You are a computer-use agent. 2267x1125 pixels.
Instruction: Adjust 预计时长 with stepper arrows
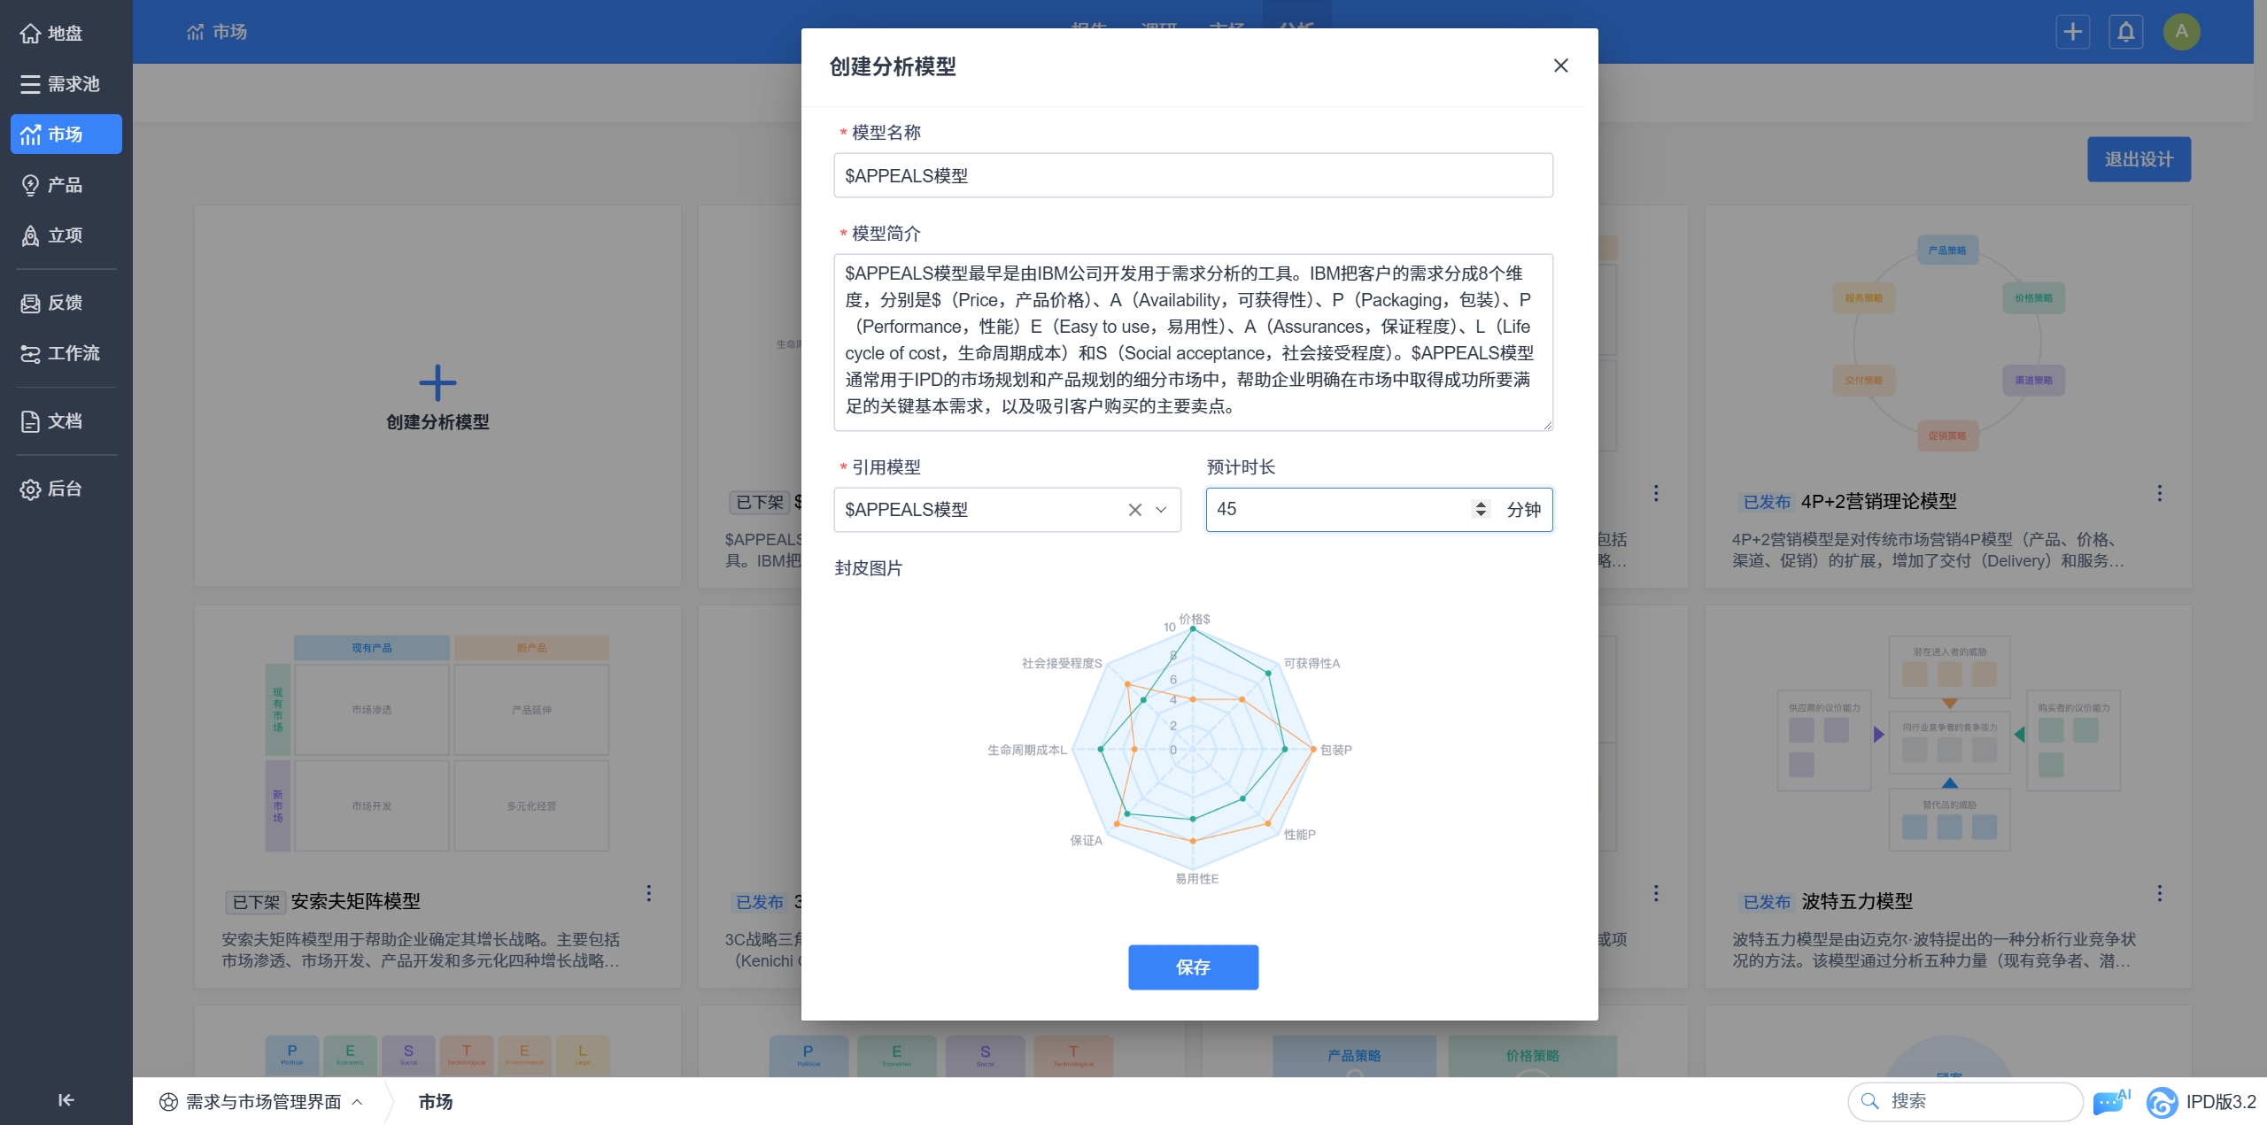click(1480, 509)
